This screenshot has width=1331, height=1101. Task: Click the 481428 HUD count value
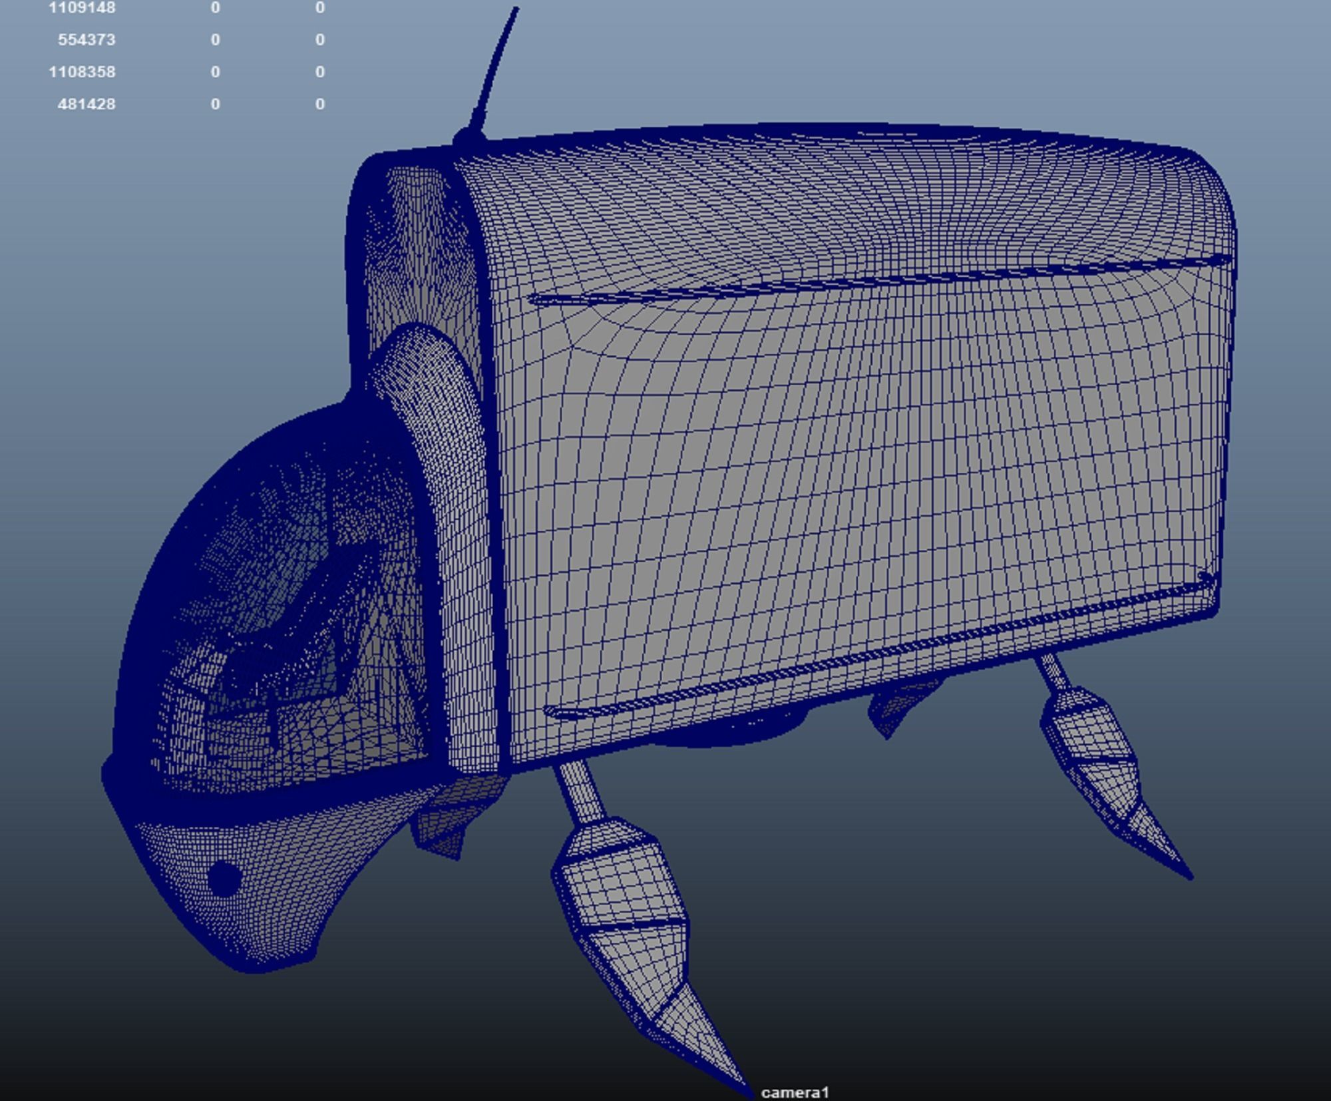(87, 104)
